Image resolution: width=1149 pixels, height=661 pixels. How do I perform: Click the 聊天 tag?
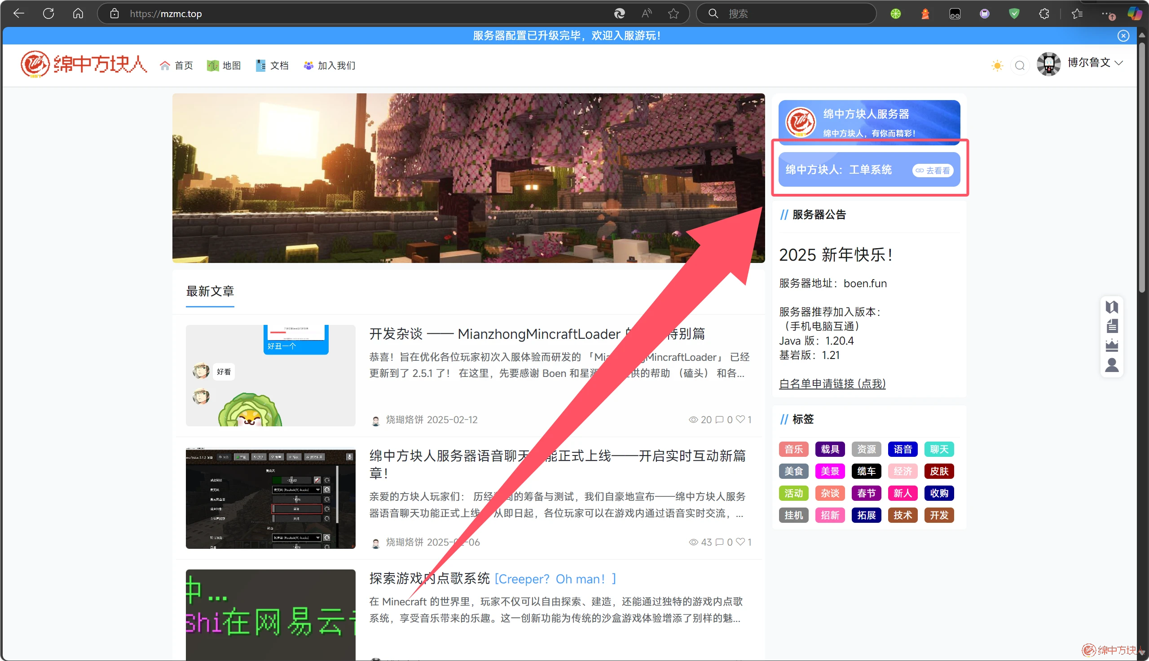[939, 450]
